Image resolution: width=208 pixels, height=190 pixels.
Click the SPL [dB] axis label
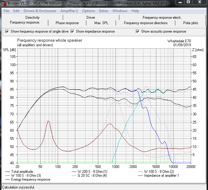click(9, 50)
